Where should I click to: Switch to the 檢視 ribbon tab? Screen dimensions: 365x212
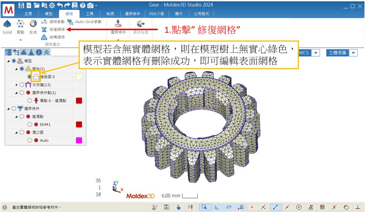[x=110, y=14]
